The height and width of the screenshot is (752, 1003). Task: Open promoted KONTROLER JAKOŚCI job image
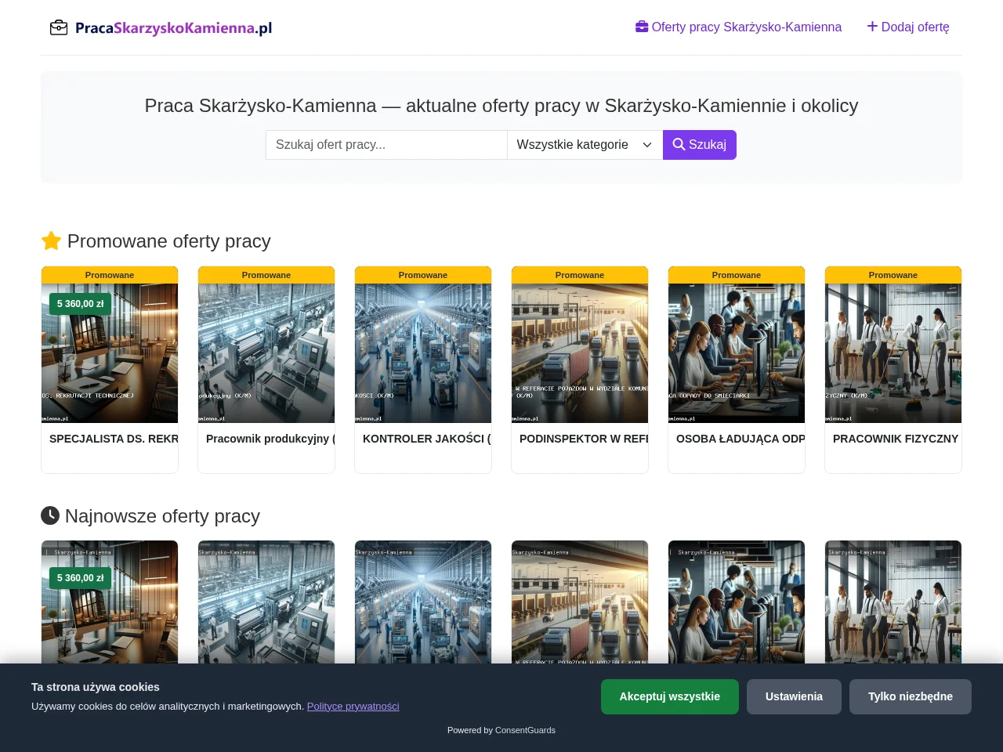(x=423, y=353)
